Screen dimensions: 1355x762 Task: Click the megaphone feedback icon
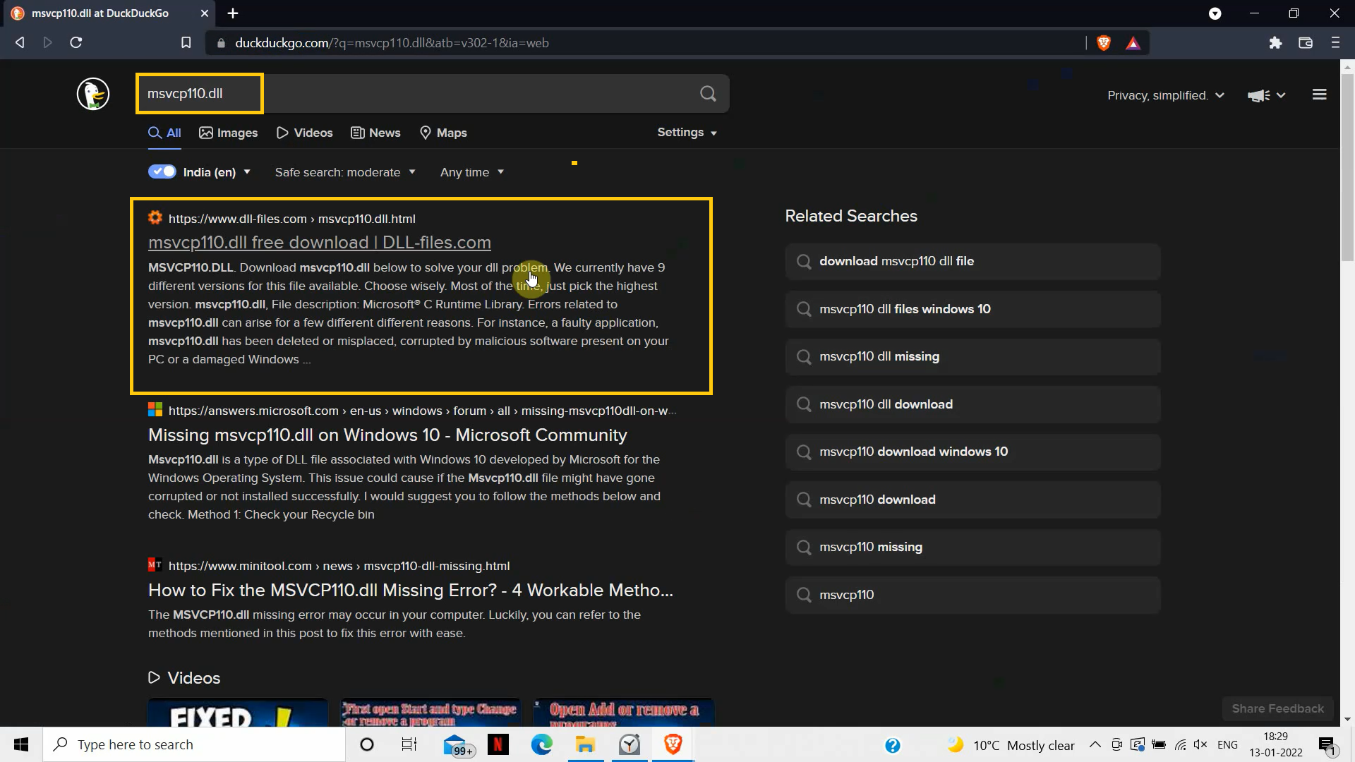pos(1258,95)
